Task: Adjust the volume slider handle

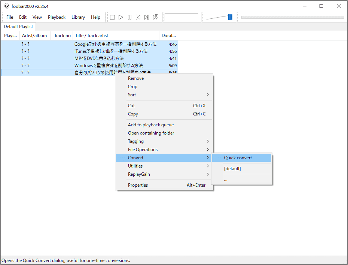Action: [230, 17]
